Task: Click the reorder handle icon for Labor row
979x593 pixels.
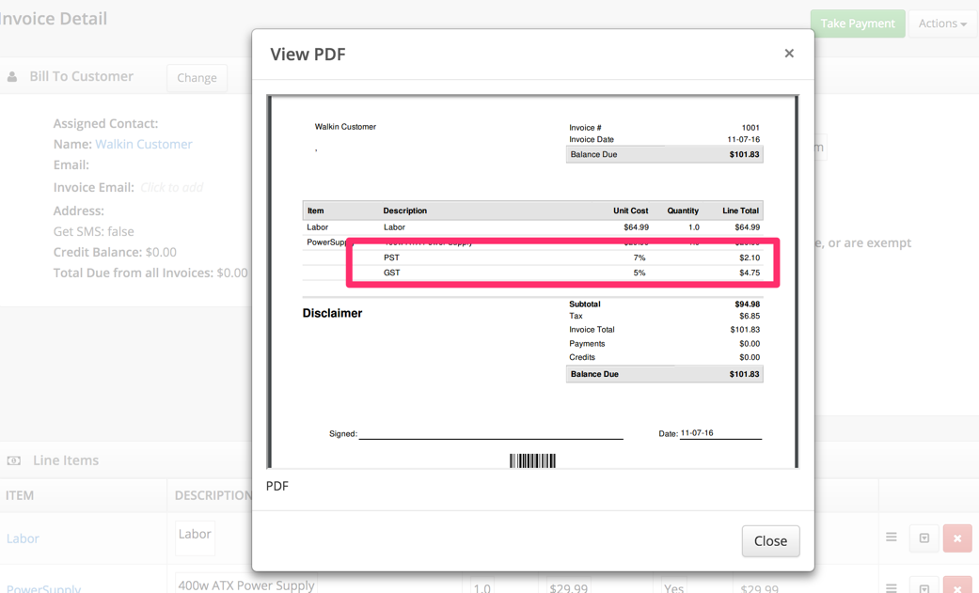Action: (x=892, y=538)
